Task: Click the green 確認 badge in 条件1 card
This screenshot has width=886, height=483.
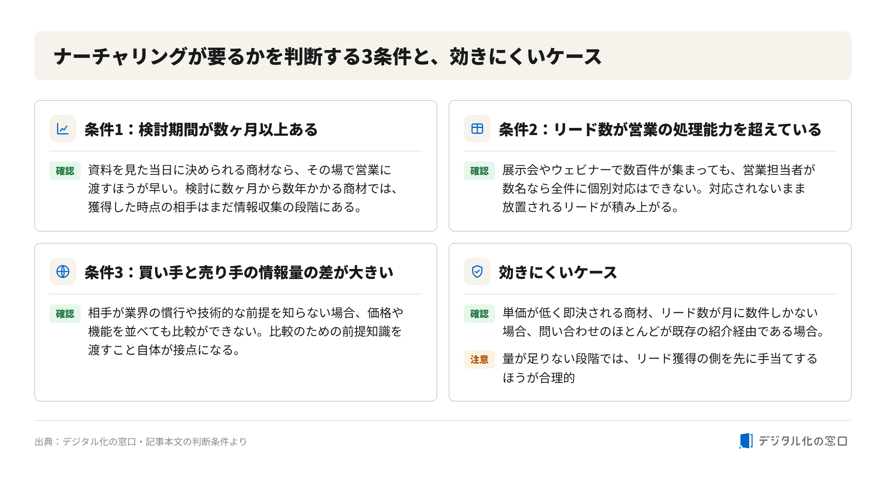Action: [65, 171]
